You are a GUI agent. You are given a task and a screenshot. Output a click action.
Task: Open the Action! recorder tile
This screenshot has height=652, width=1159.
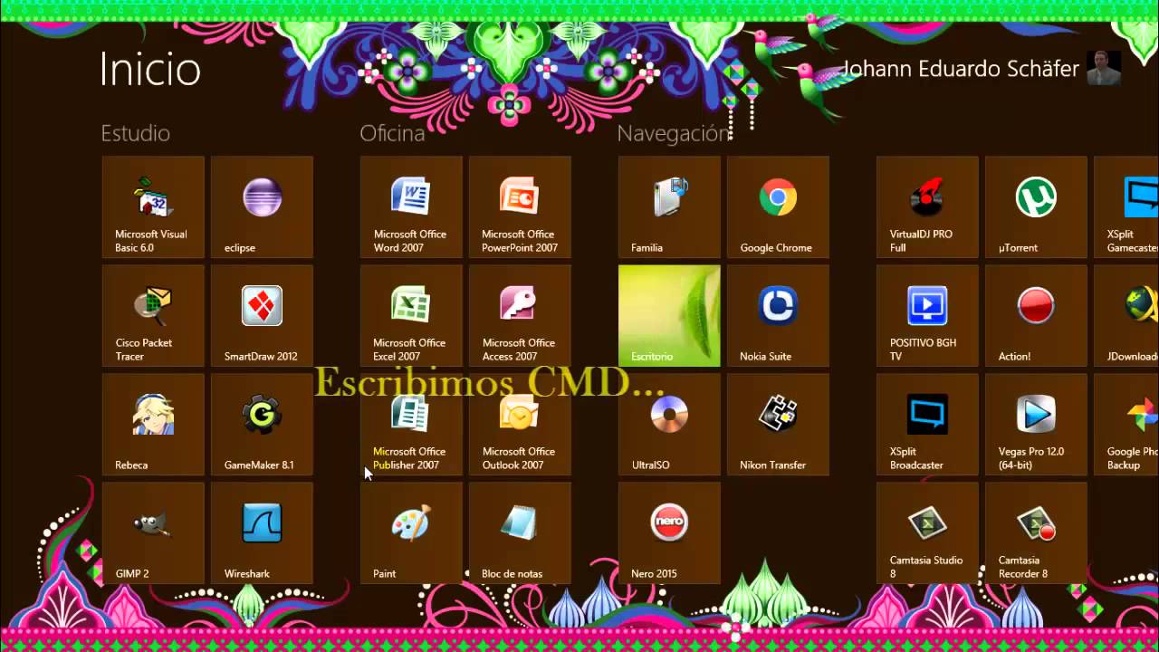(1036, 316)
